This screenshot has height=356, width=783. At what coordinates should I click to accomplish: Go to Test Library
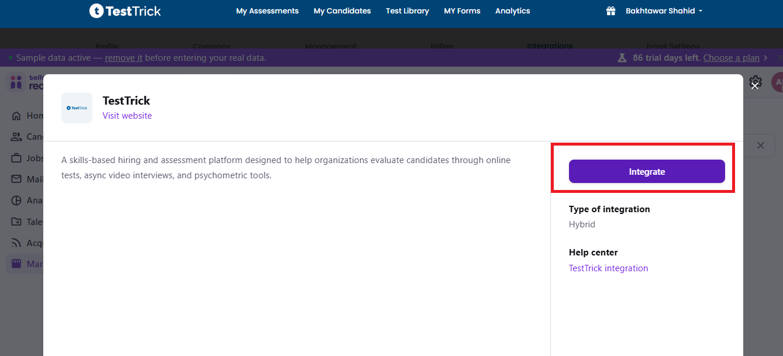(408, 11)
